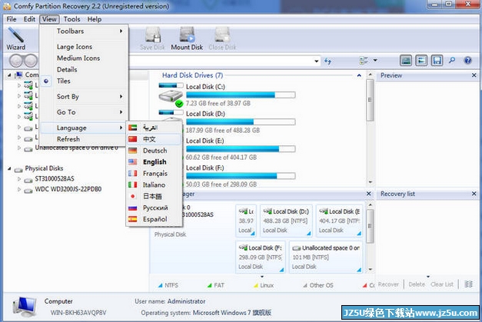This screenshot has height=322, width=482.
Task: Select Unallocated space 101 MB tile
Action: pos(326,257)
